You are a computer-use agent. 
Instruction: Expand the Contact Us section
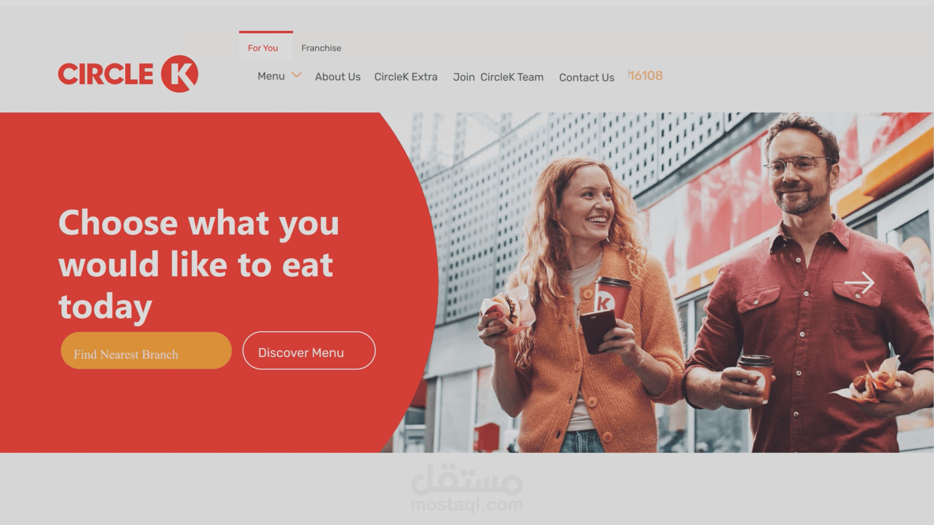[586, 77]
